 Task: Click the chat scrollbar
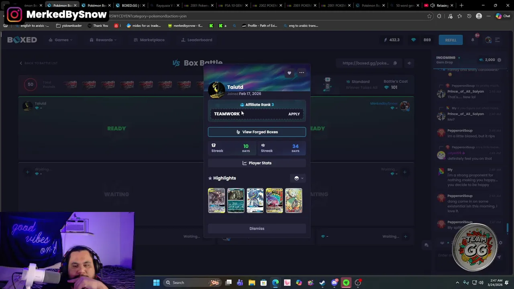[x=508, y=228]
